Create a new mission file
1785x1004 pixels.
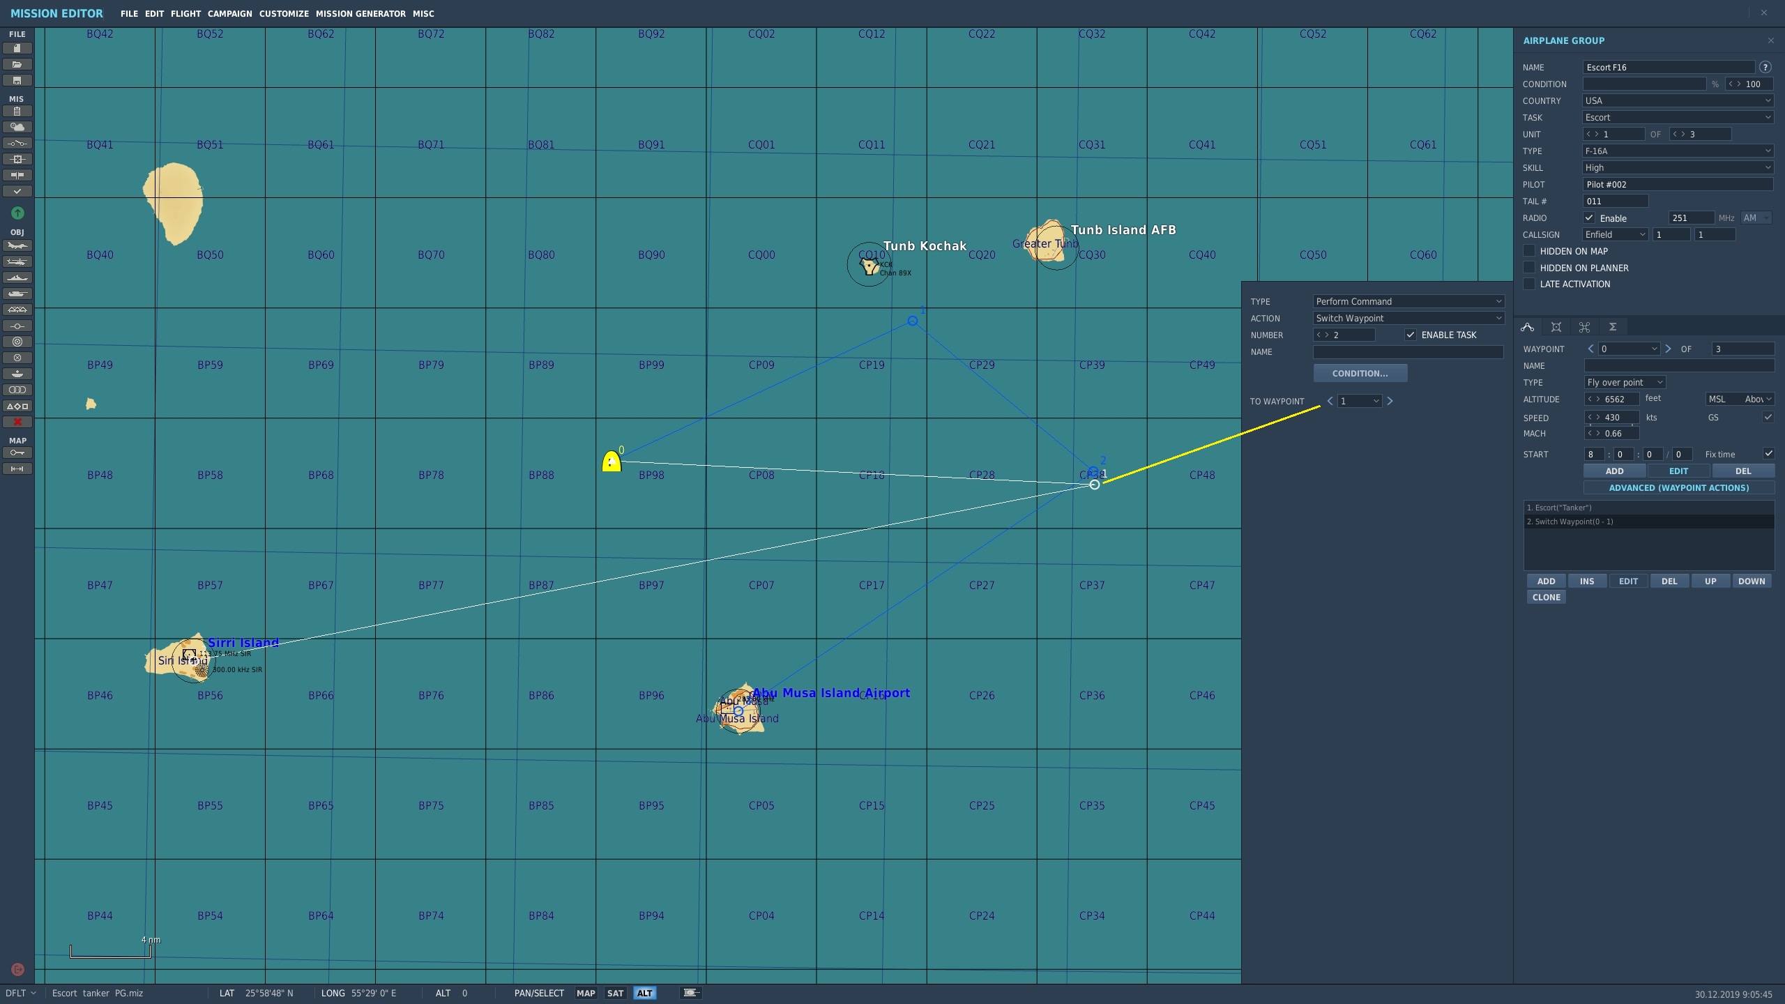point(17,48)
